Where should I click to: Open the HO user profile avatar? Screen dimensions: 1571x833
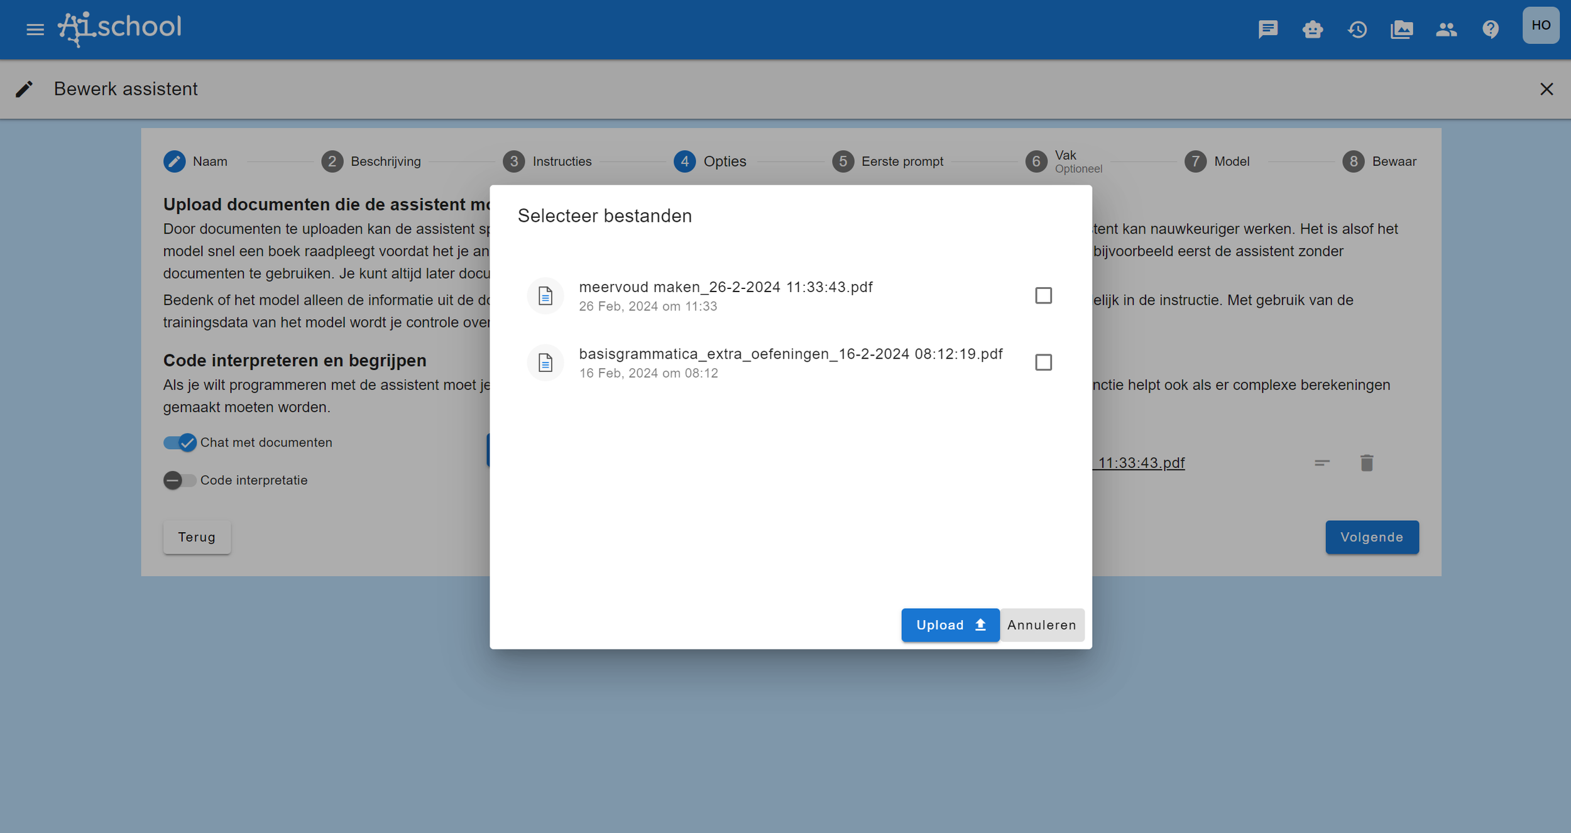pos(1541,26)
